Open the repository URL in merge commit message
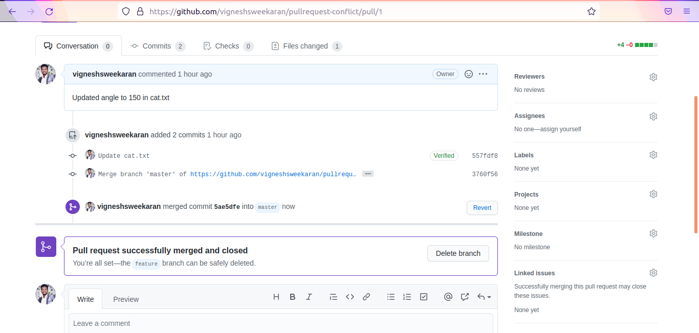This screenshot has height=333, width=699. point(273,174)
